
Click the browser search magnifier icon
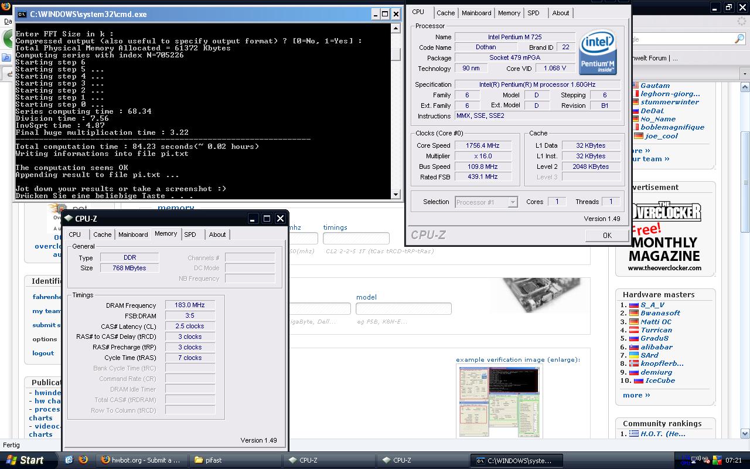pos(739,39)
